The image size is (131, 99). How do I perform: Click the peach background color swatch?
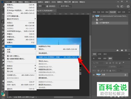pos(4,95)
